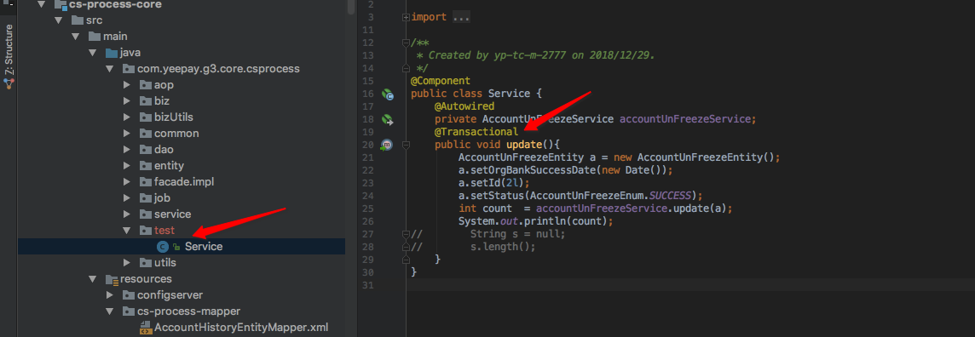Click the @Autowired annotation

464,106
